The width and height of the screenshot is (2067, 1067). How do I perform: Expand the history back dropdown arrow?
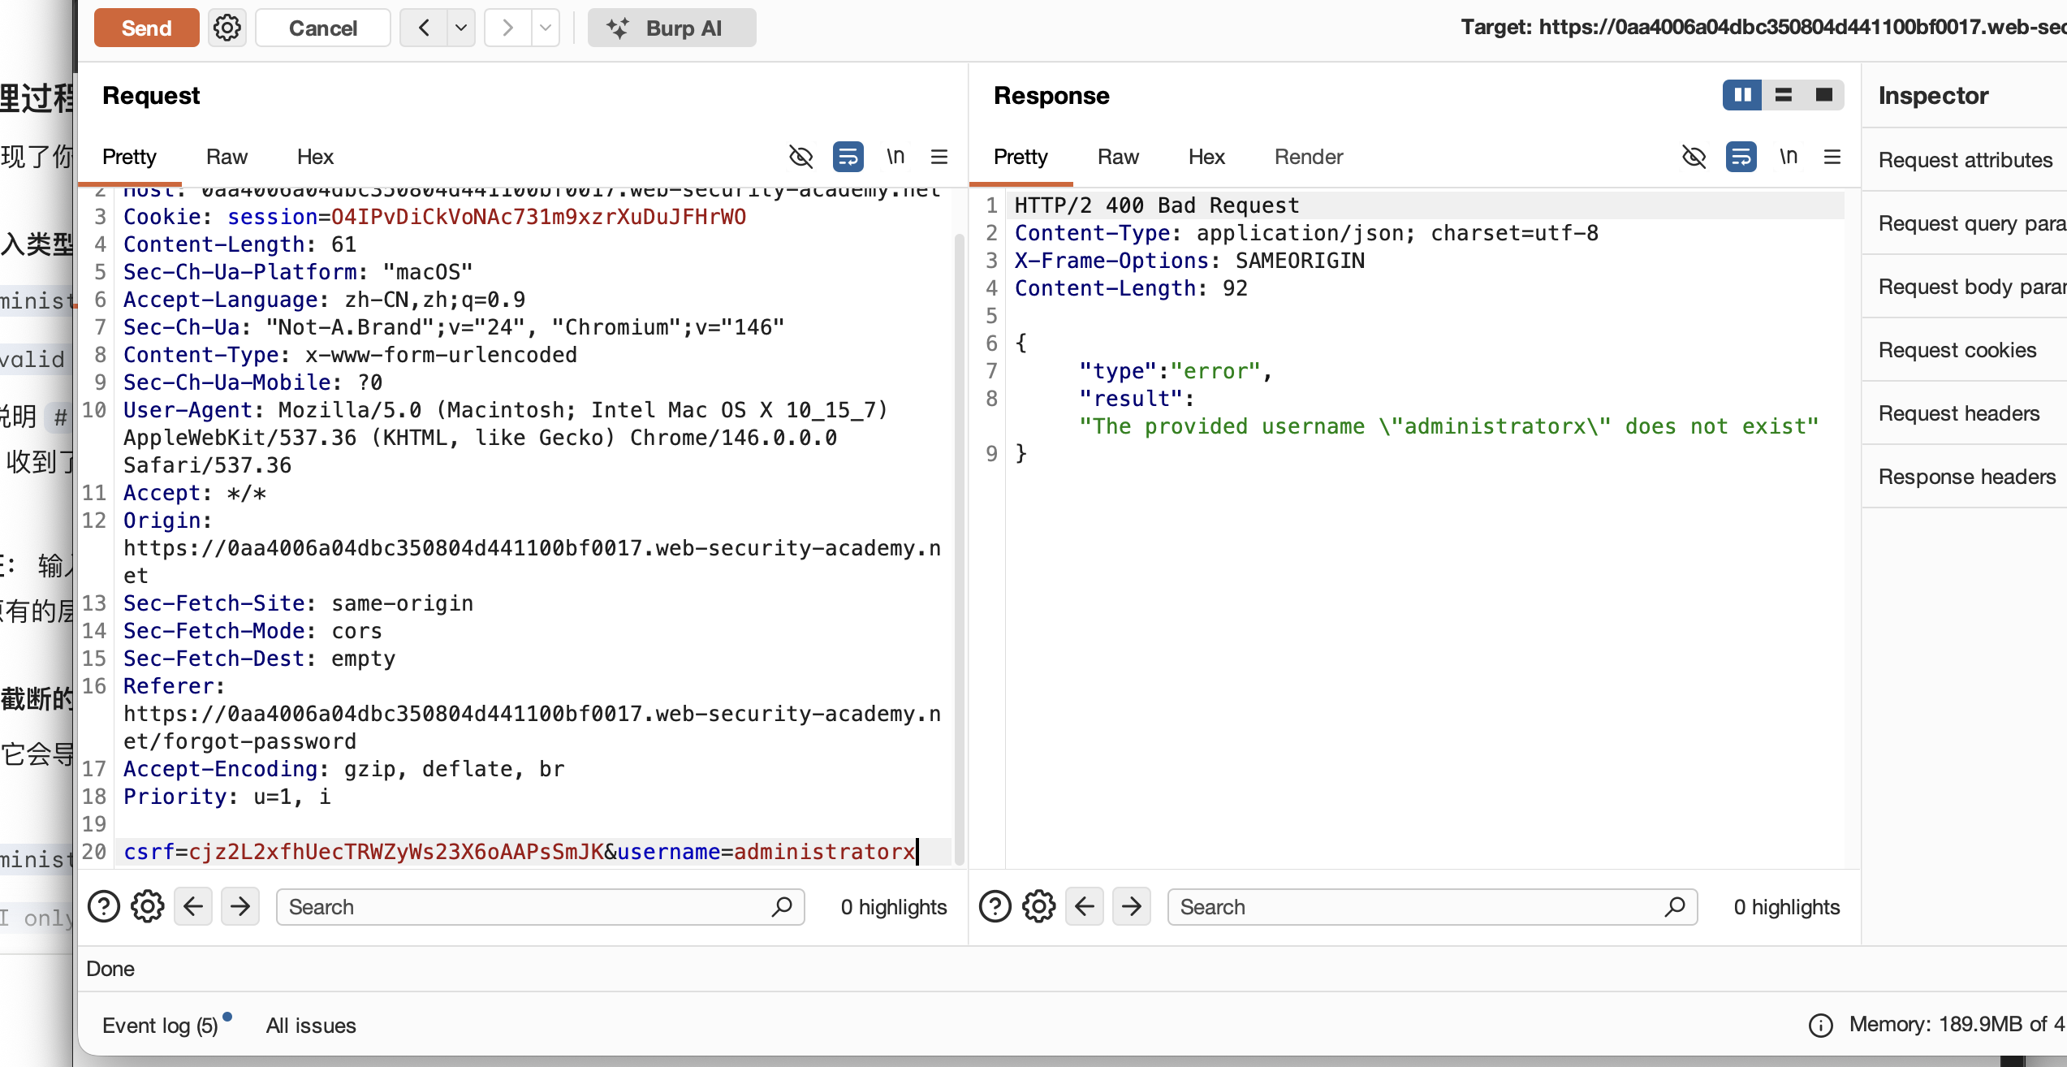click(x=461, y=28)
